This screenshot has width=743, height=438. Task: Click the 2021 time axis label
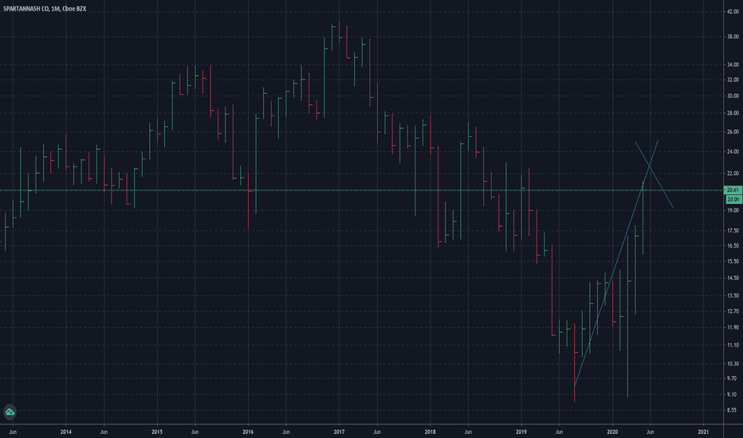(704, 432)
